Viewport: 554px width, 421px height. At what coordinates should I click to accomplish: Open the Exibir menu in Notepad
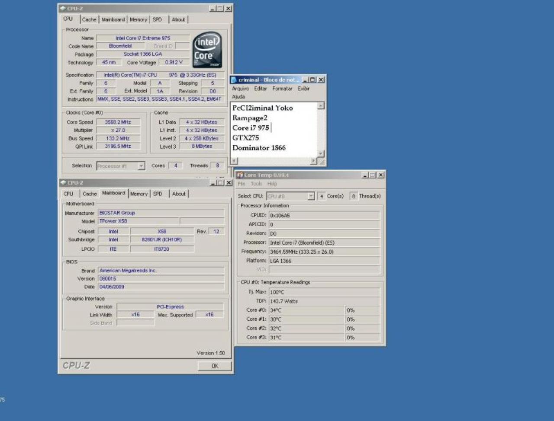tap(303, 89)
